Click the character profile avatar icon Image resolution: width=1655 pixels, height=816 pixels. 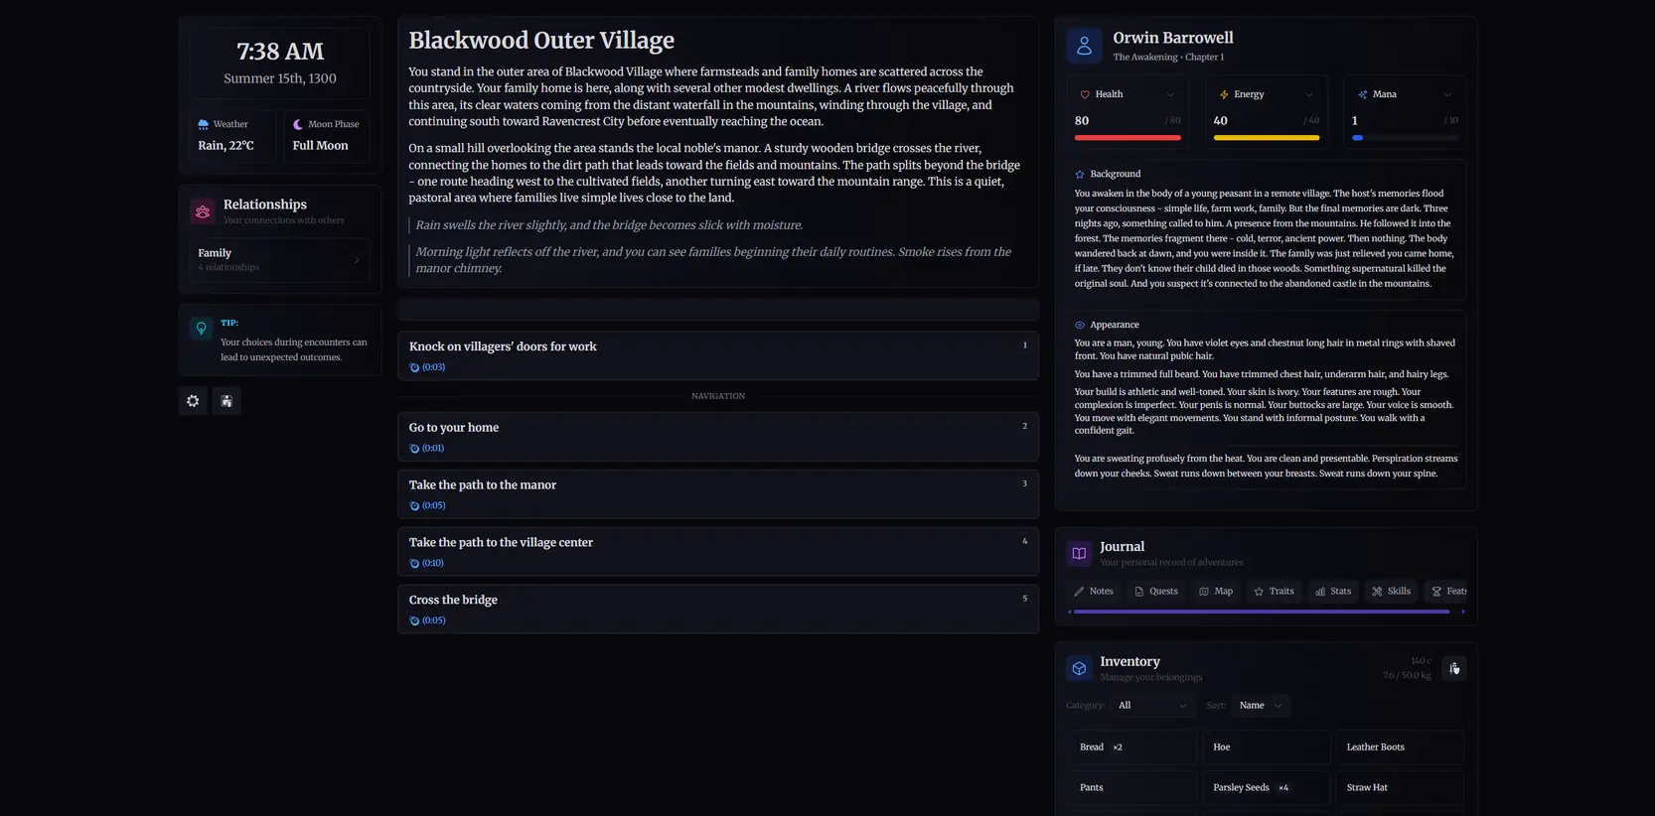point(1084,46)
